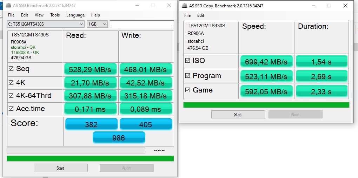Click the Program speed 523,11 MB/s

pos(266,77)
